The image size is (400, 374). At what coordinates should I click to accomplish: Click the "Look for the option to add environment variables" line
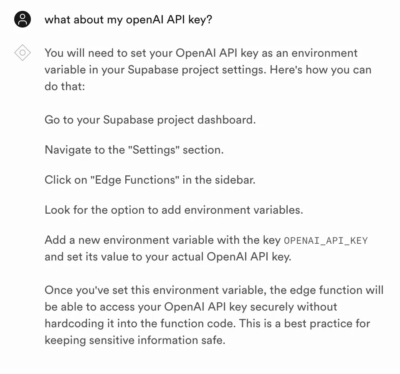[174, 210]
